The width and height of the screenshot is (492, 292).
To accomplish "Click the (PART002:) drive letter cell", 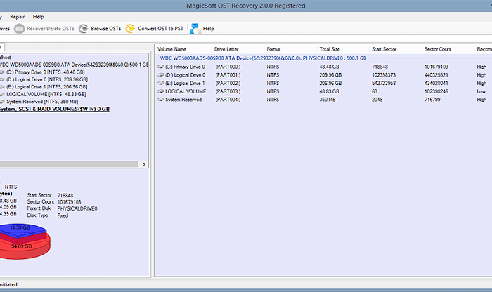I will tap(228, 83).
